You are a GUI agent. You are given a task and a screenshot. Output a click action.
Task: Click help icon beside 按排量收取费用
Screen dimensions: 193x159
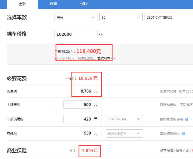pos(187,119)
